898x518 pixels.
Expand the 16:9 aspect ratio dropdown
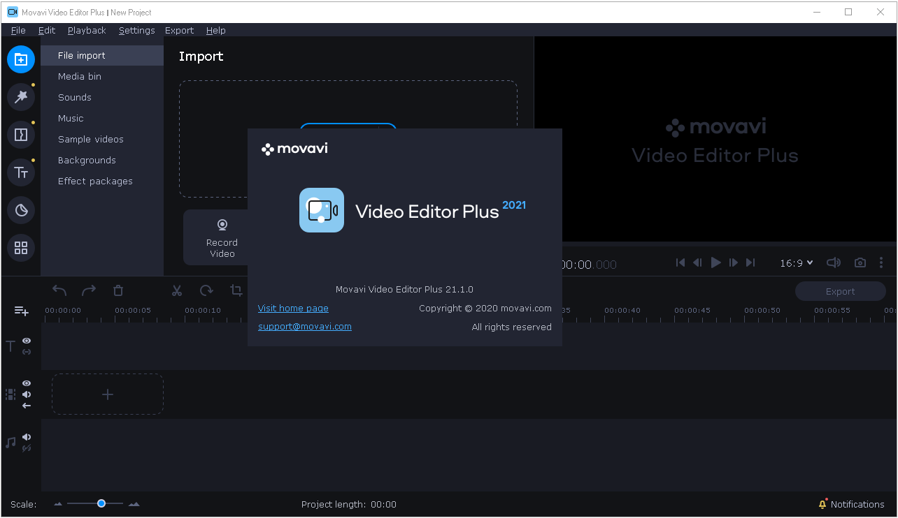797,262
